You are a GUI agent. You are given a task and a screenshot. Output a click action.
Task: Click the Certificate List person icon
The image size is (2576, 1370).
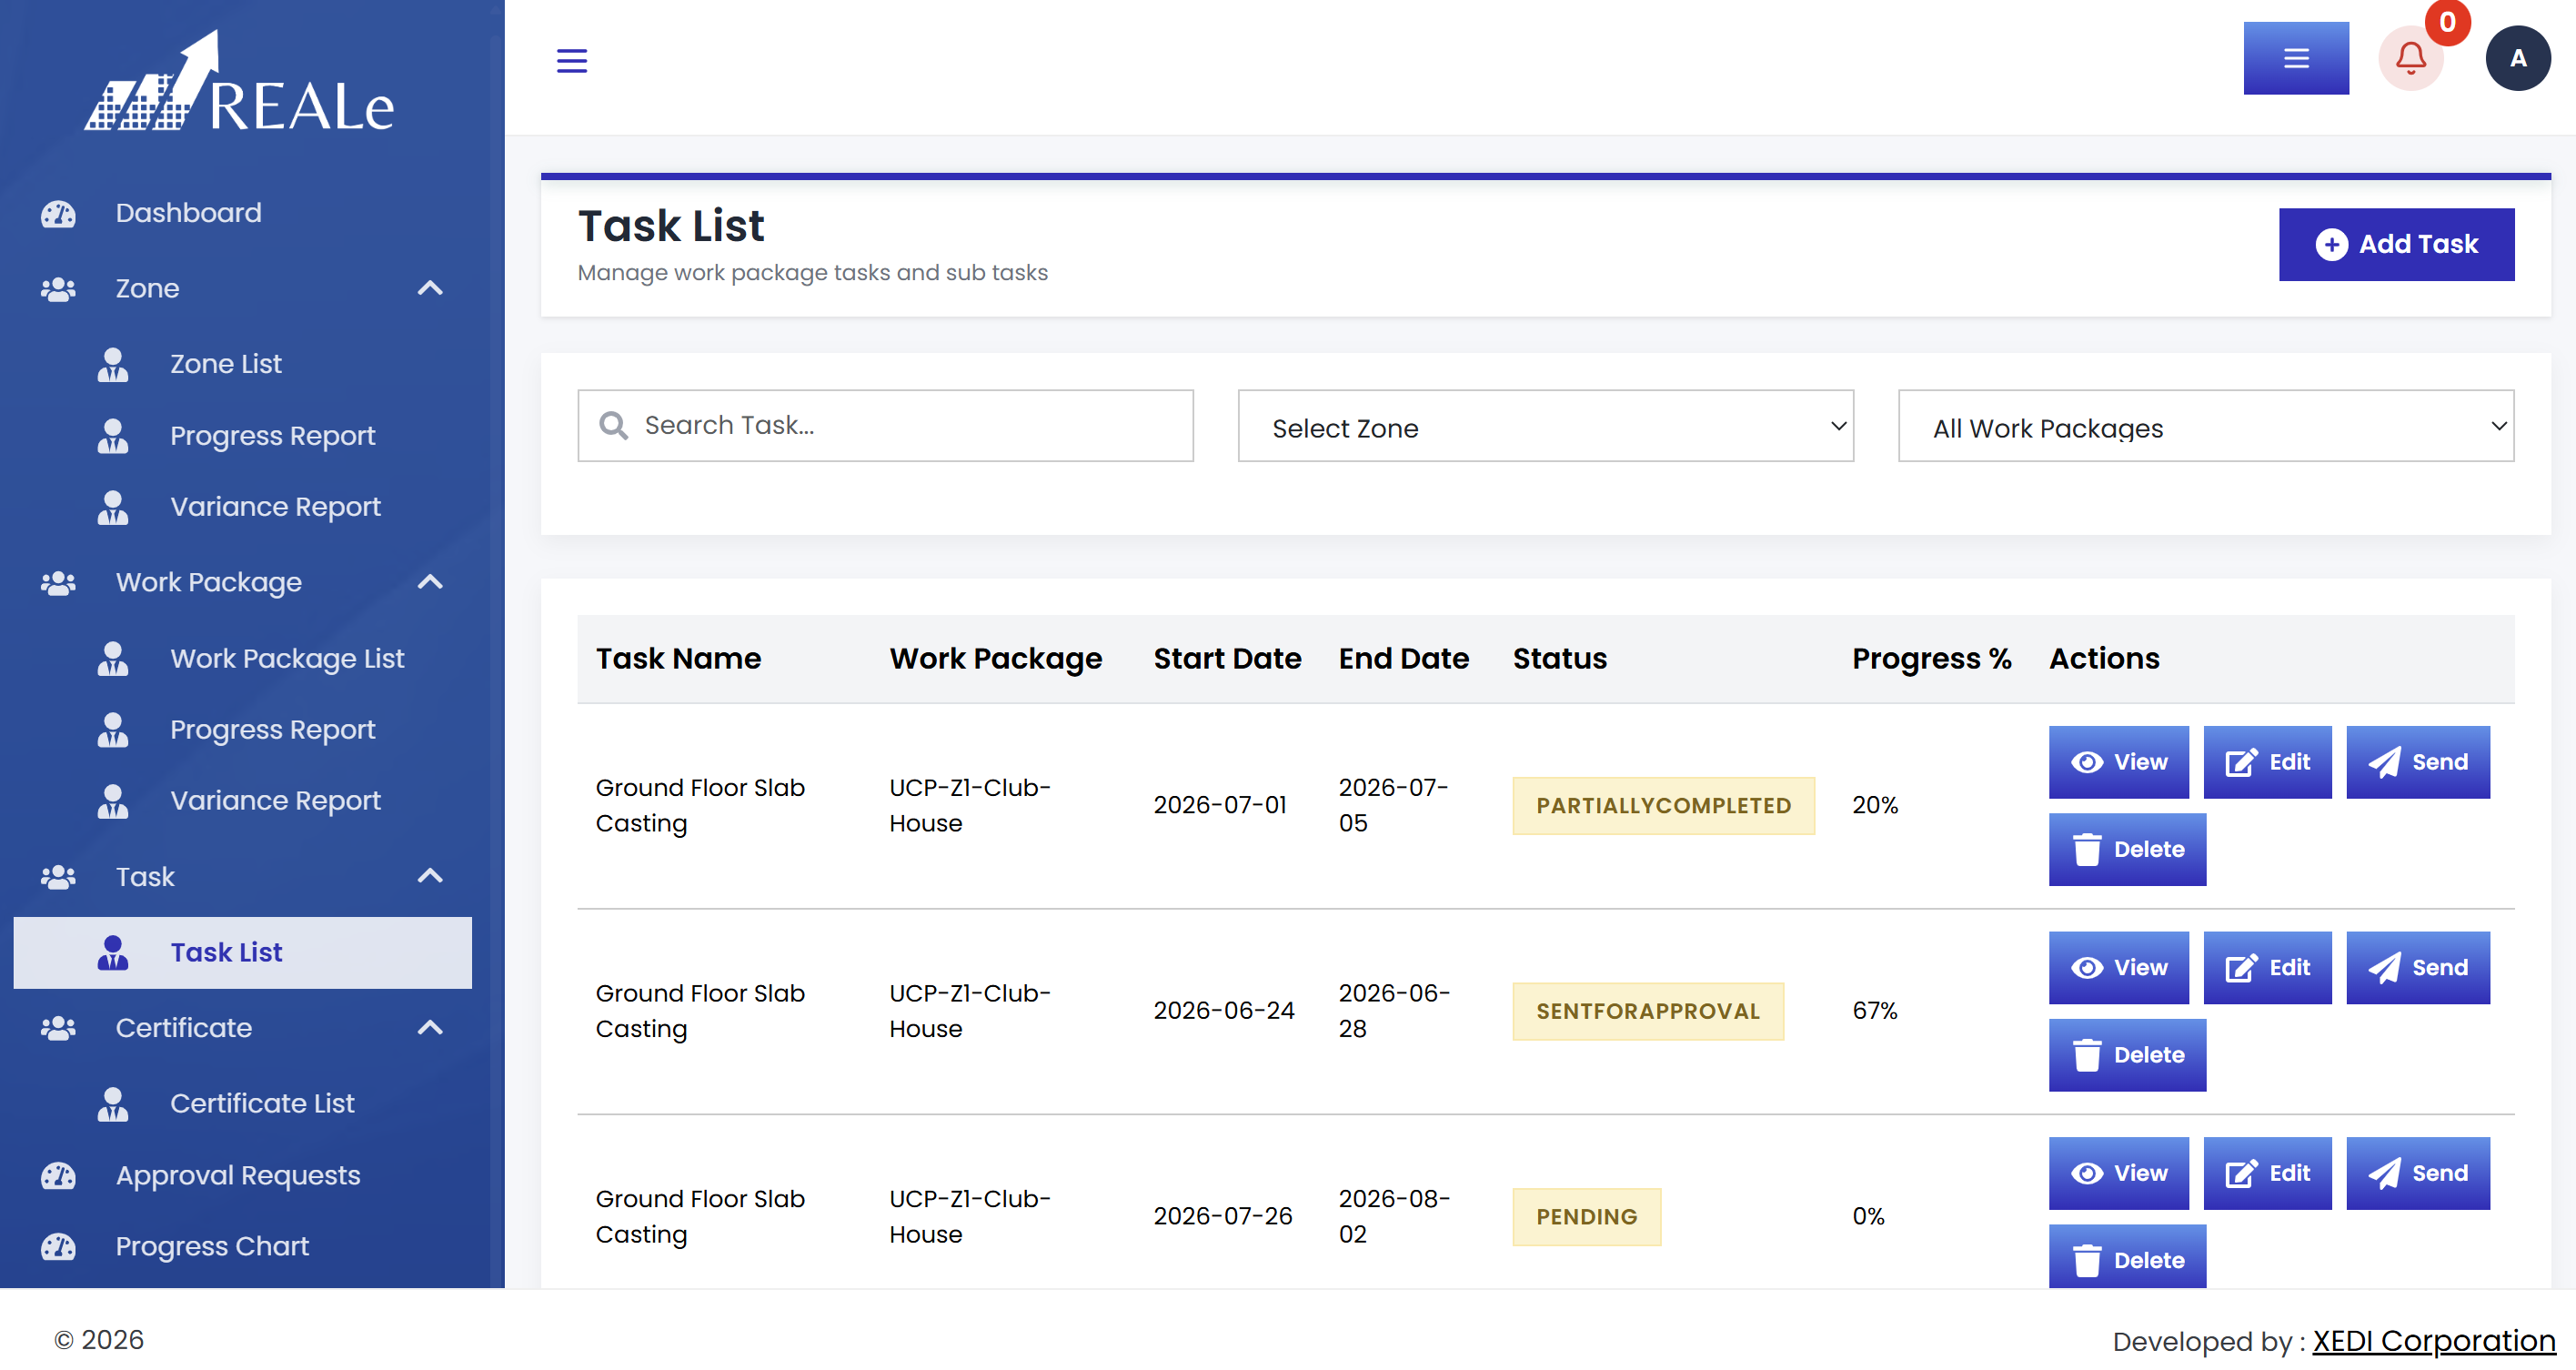click(113, 1104)
